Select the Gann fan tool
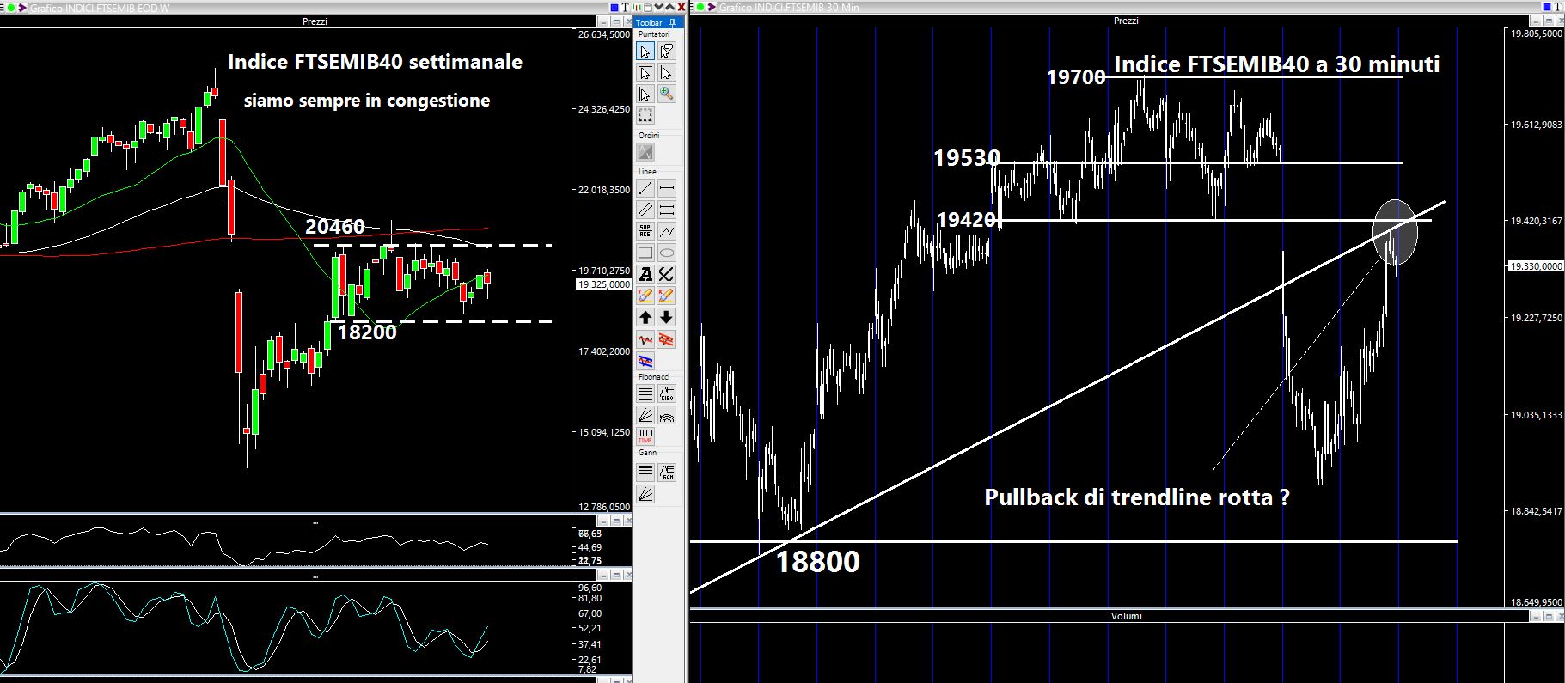Image resolution: width=1565 pixels, height=683 pixels. pyautogui.click(x=645, y=493)
